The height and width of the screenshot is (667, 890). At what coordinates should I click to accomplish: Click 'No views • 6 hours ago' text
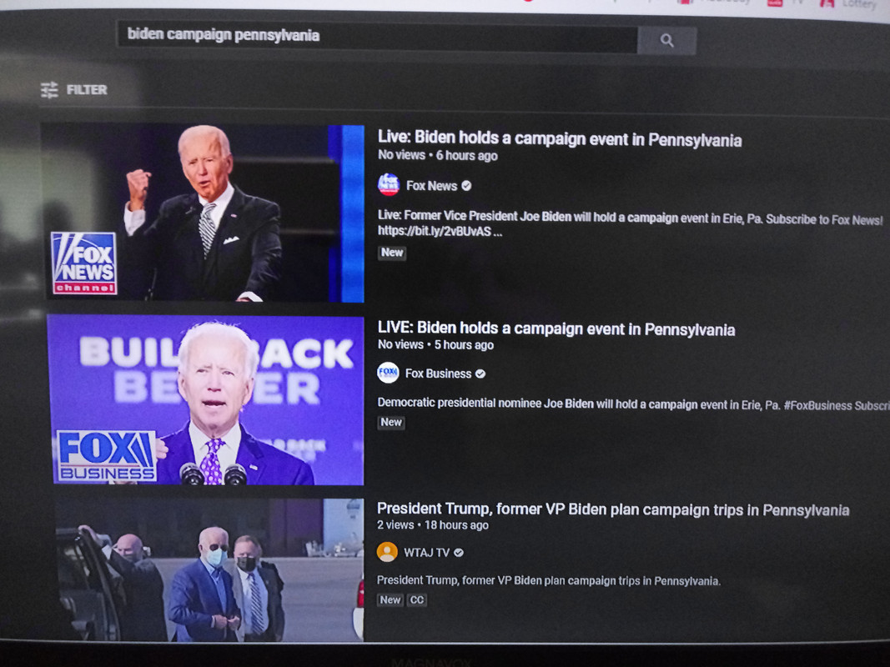[438, 155]
